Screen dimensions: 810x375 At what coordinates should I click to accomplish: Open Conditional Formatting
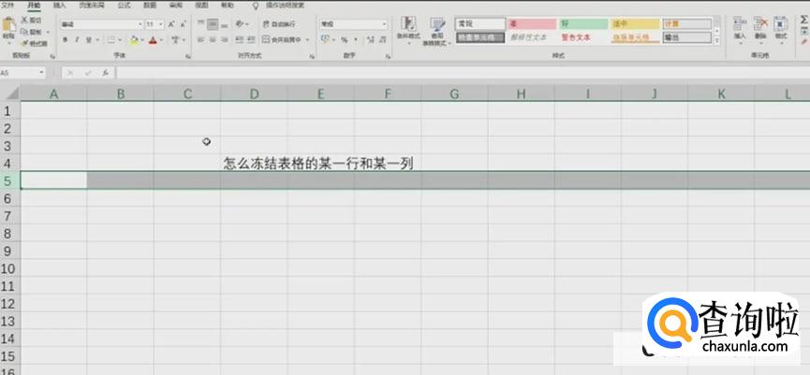click(408, 30)
